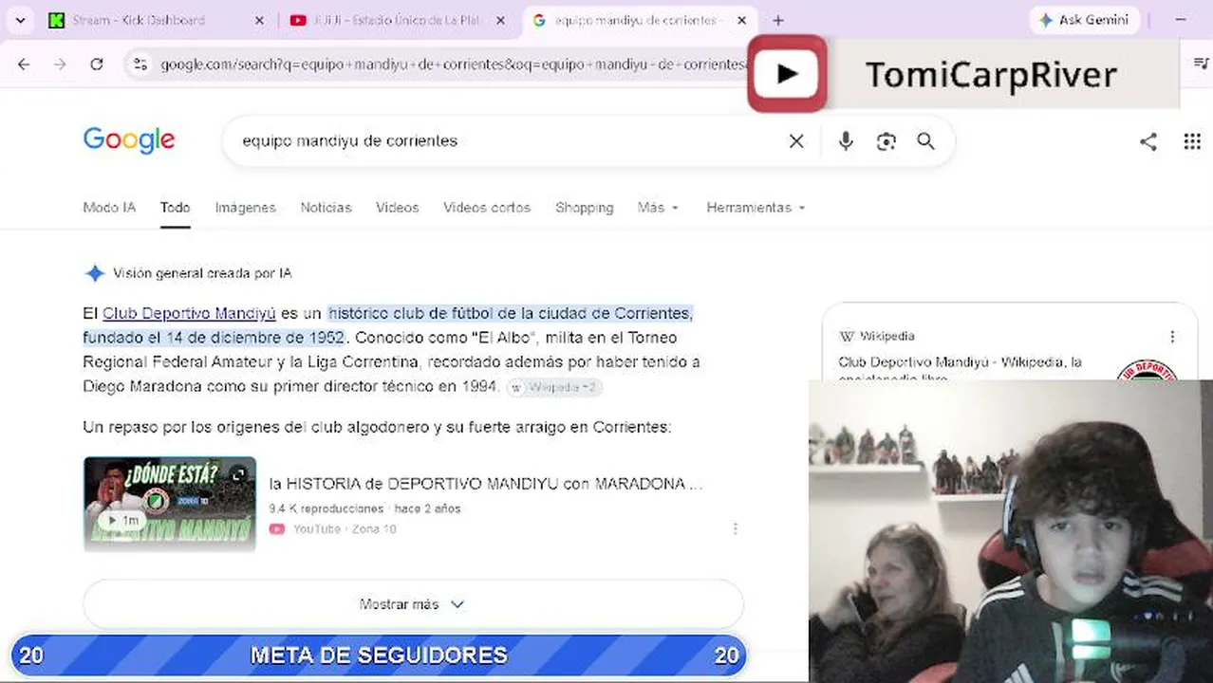Open the tab search dropdown arrow

20,20
